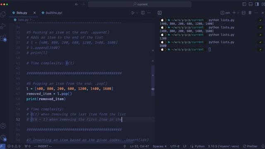Go to line via Ln 52, Col 47
This screenshot has width=265, height=149.
coord(140,146)
